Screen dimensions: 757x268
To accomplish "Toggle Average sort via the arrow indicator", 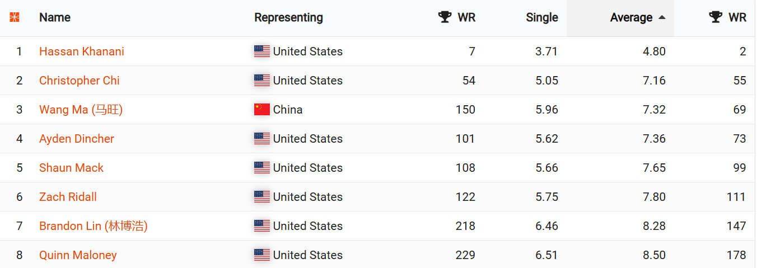I will coord(662,17).
